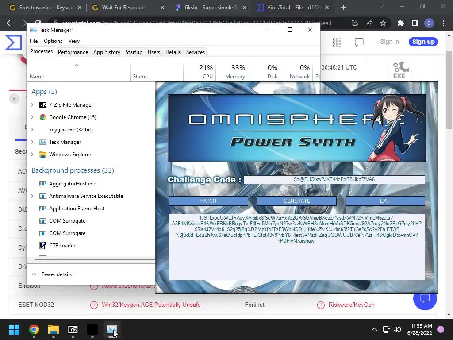Click the Chrome extensions puzzle icon
The width and height of the screenshot is (453, 340).
[400, 23]
